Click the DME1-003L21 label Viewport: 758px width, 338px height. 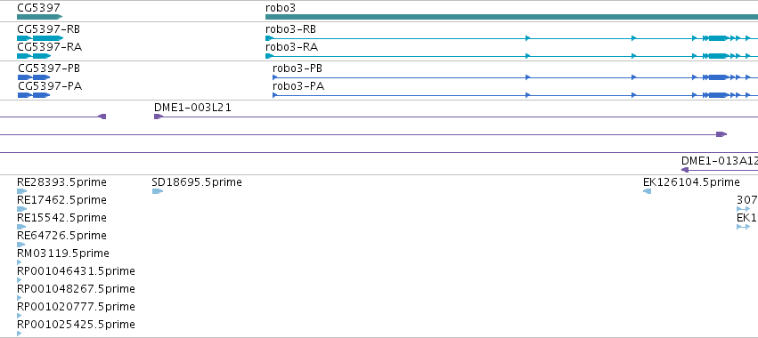pyautogui.click(x=192, y=108)
